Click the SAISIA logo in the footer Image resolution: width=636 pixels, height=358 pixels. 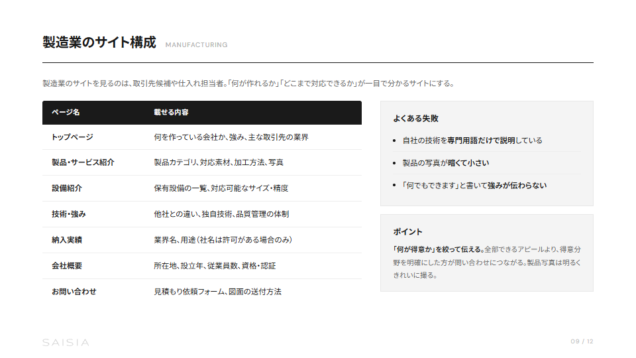tap(66, 342)
